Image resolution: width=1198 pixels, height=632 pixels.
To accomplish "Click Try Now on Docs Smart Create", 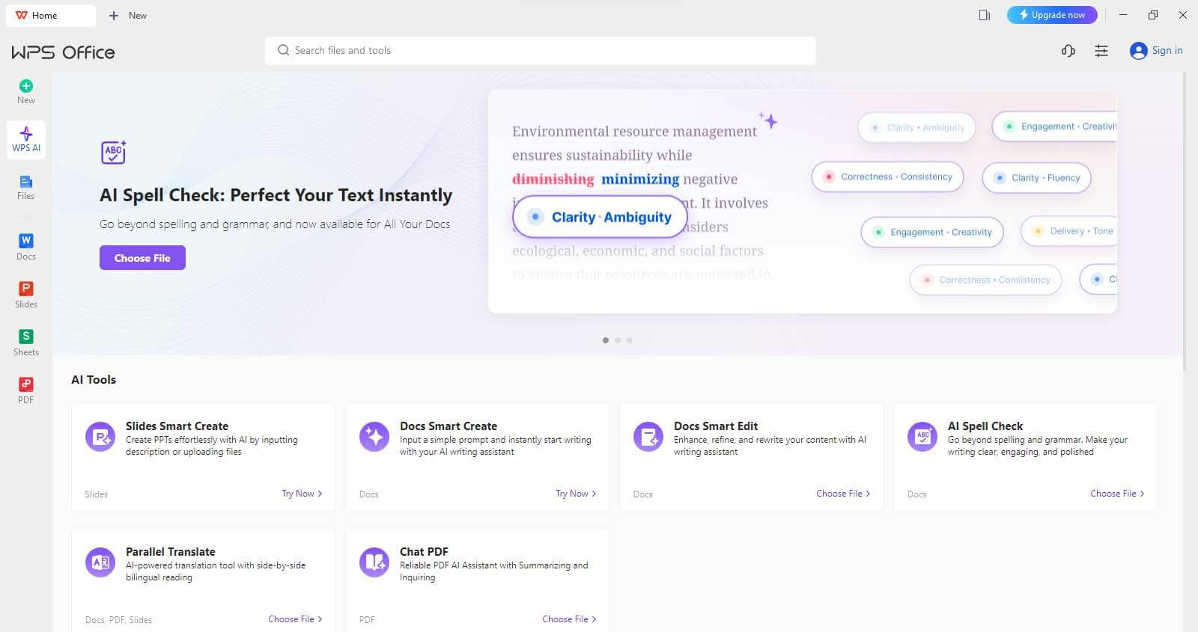I will 576,494.
